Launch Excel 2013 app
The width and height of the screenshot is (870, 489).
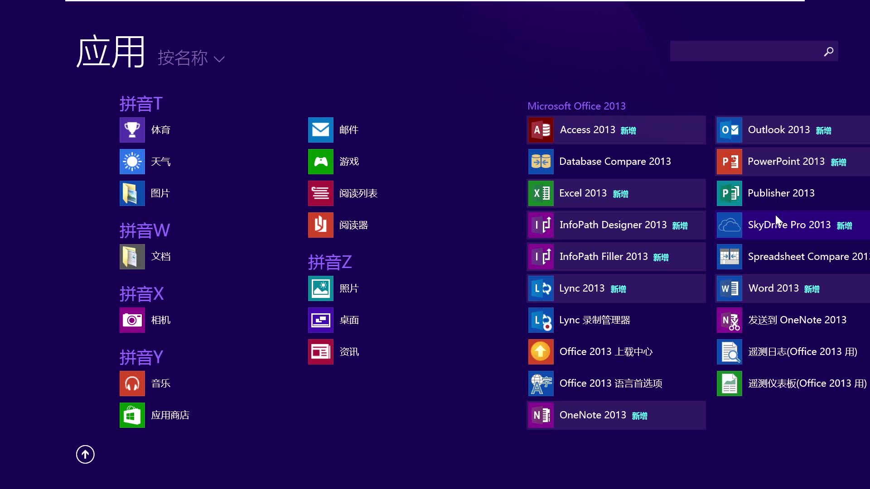coord(616,193)
